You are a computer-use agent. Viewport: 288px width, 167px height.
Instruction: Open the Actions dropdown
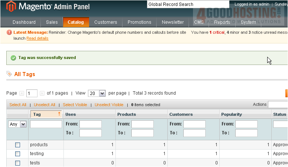(x=278, y=105)
